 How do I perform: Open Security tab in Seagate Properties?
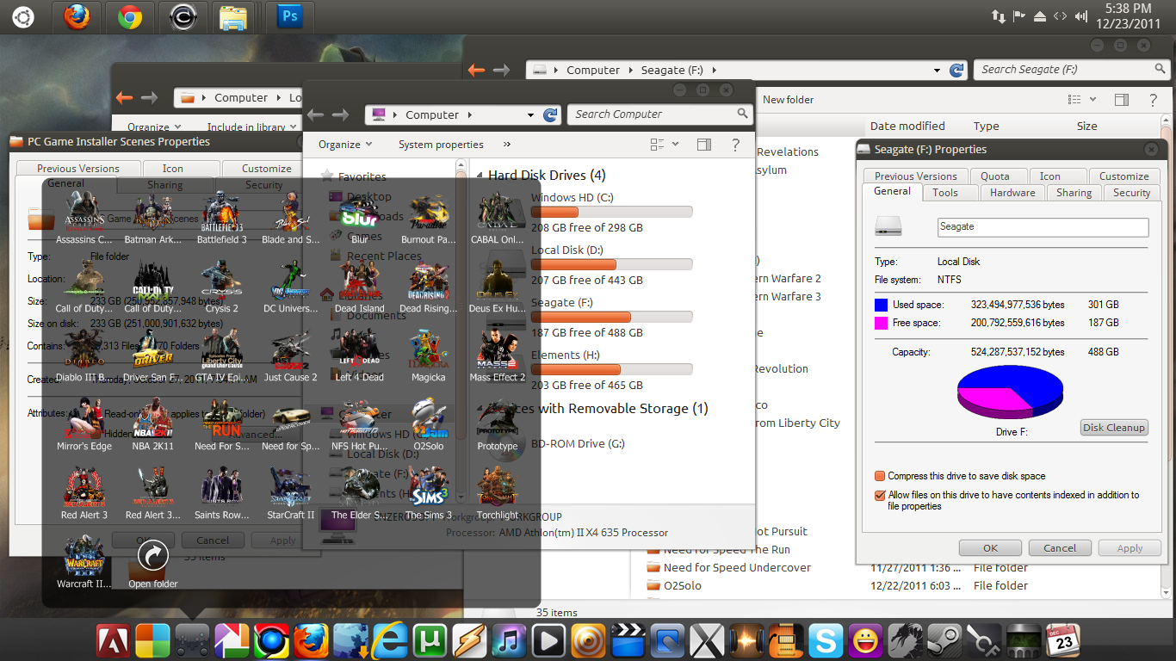(x=1131, y=193)
